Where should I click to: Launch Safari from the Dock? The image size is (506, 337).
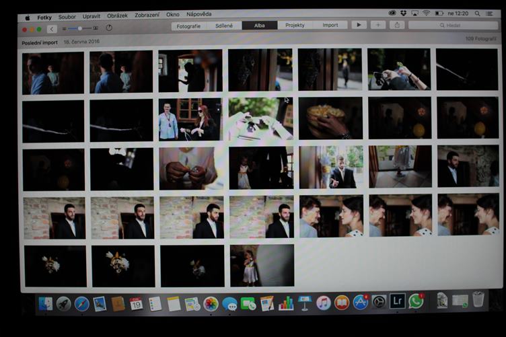coord(81,304)
